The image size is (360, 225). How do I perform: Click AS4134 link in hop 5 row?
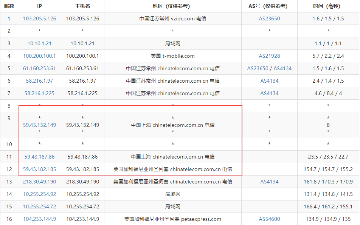(x=282, y=68)
